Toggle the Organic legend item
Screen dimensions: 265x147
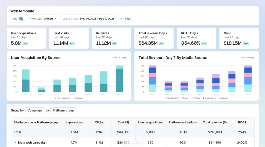(x=78, y=98)
